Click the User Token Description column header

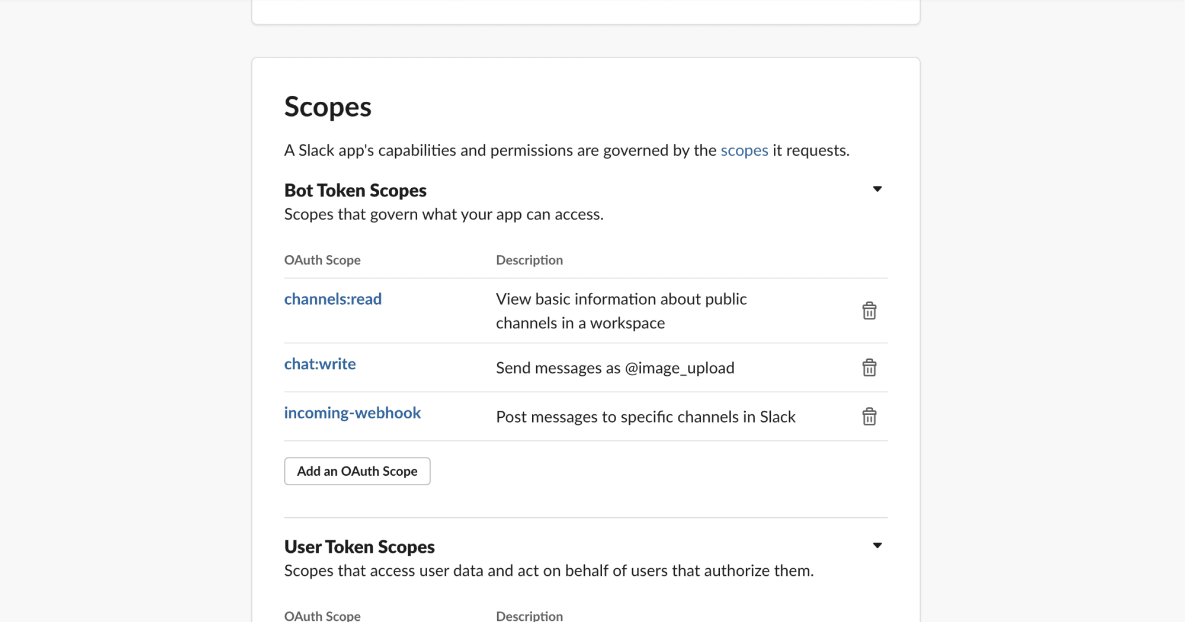coord(529,616)
